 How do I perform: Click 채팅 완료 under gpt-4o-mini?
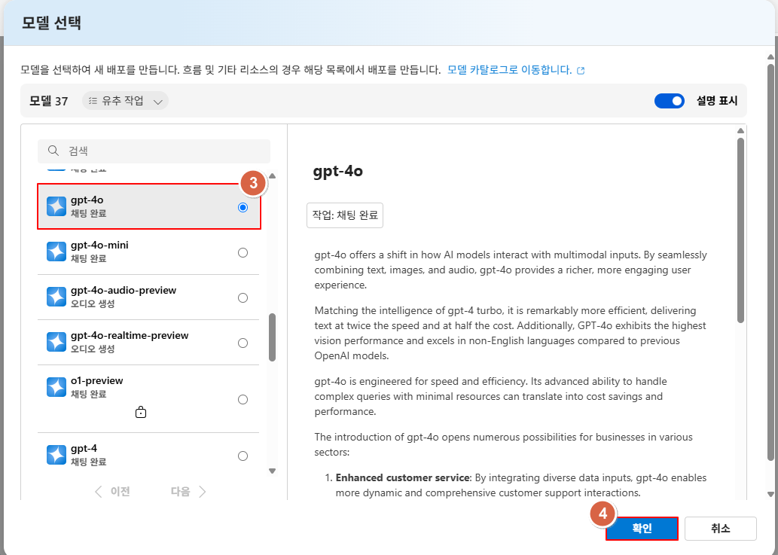tap(89, 258)
